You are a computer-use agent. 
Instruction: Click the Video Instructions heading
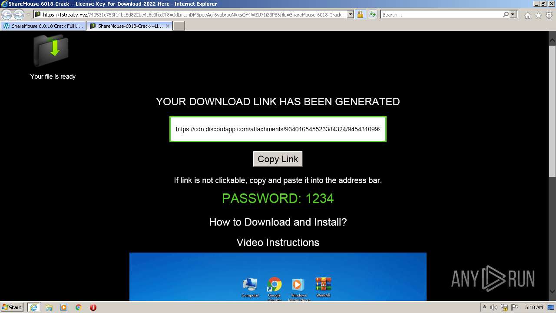pos(278,243)
